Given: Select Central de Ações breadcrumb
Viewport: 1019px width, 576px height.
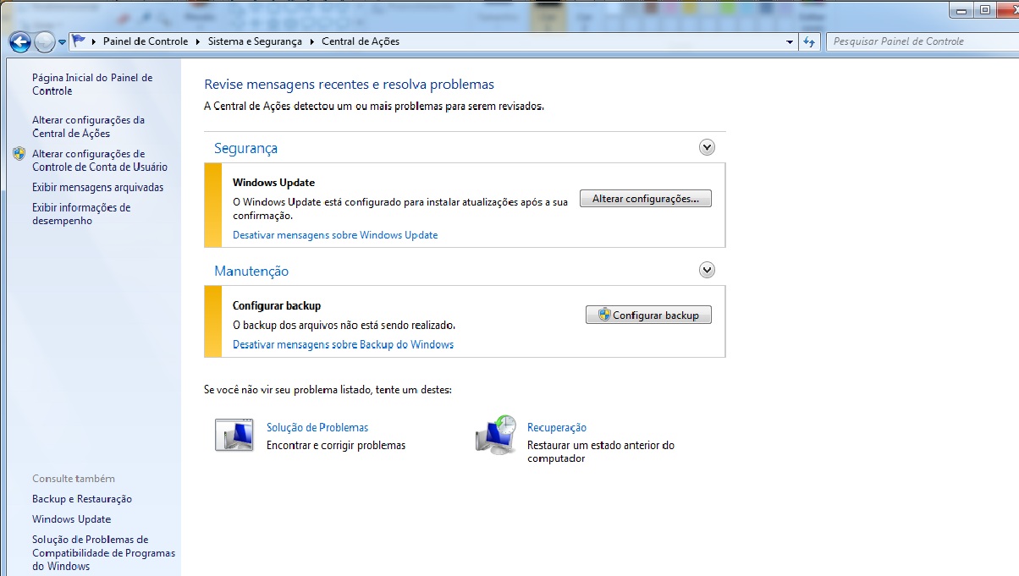Looking at the screenshot, I should point(361,41).
